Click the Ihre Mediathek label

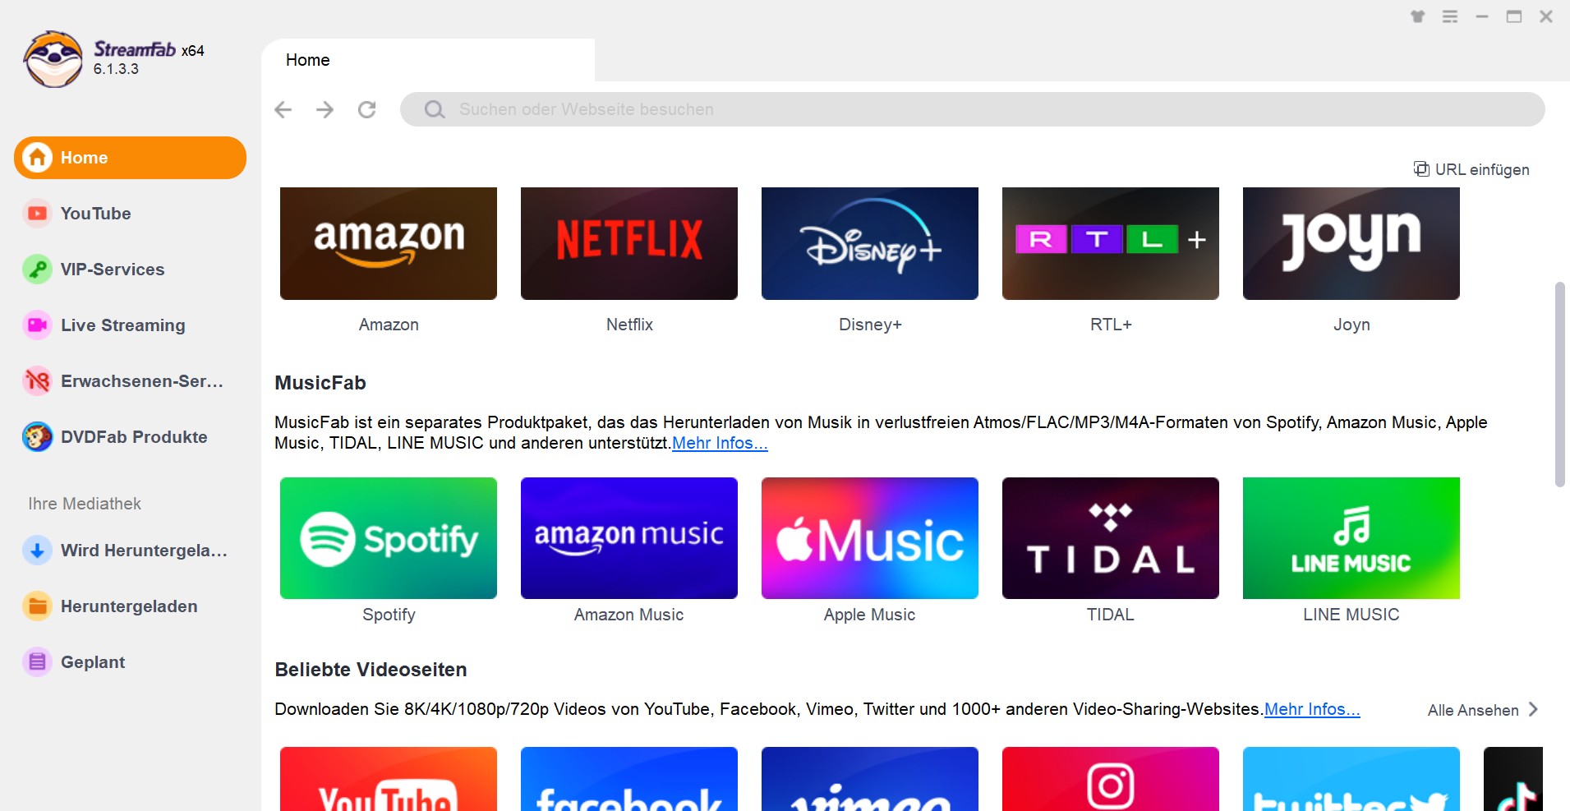pos(85,504)
